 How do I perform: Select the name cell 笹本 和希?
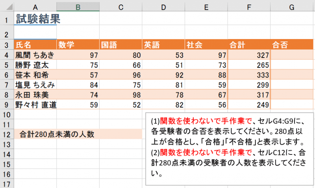pyautogui.click(x=35, y=74)
